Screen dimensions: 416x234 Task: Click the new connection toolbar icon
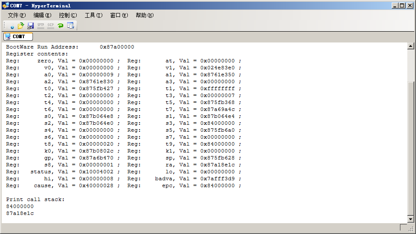coord(11,26)
